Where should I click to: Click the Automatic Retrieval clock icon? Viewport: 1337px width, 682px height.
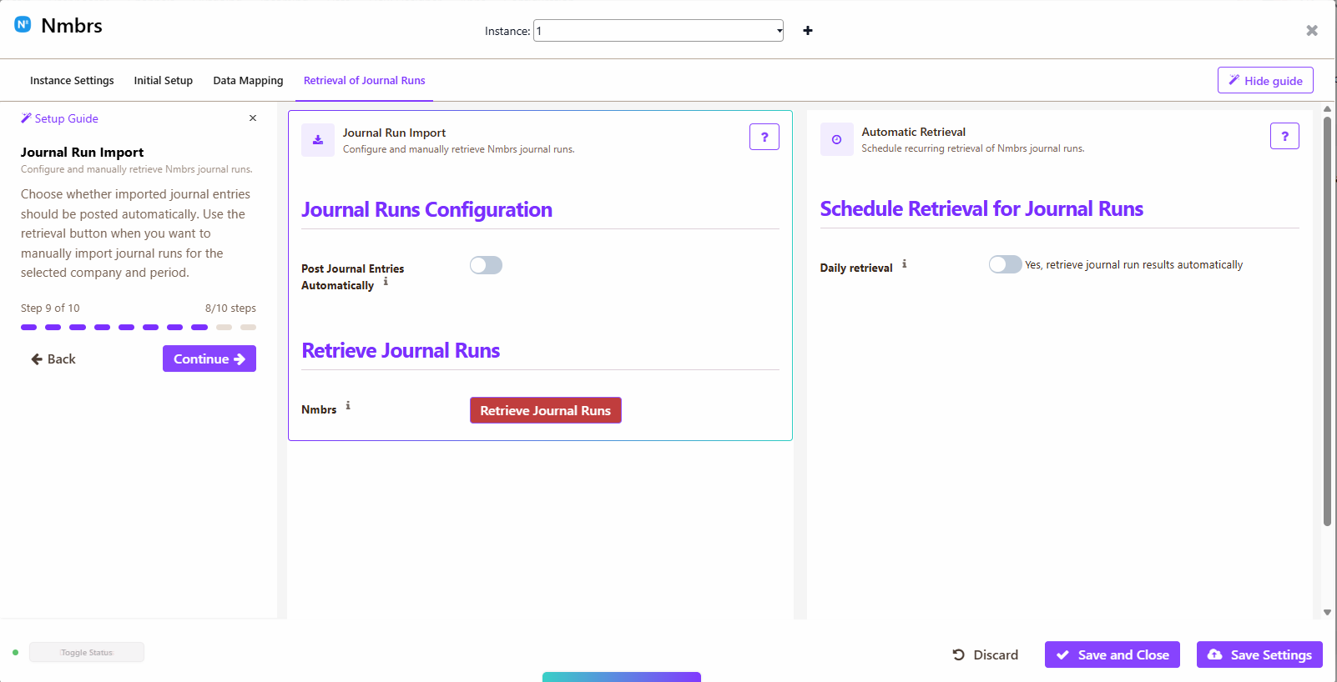[x=836, y=139]
